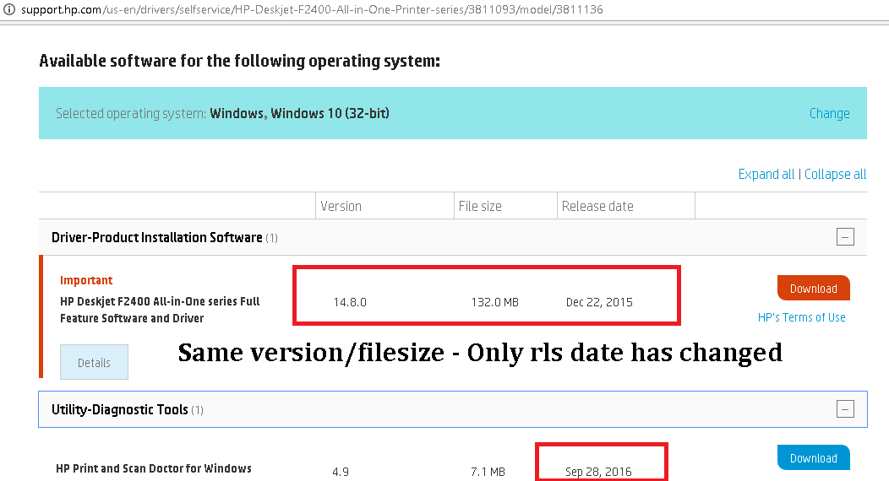
Task: Click the File size column header
Action: [x=480, y=206]
